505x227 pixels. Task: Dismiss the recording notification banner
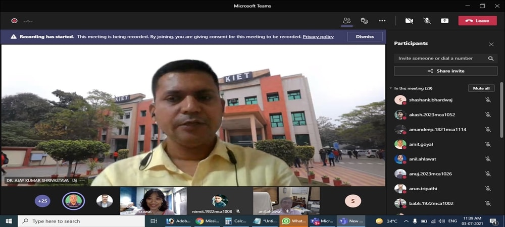365,37
